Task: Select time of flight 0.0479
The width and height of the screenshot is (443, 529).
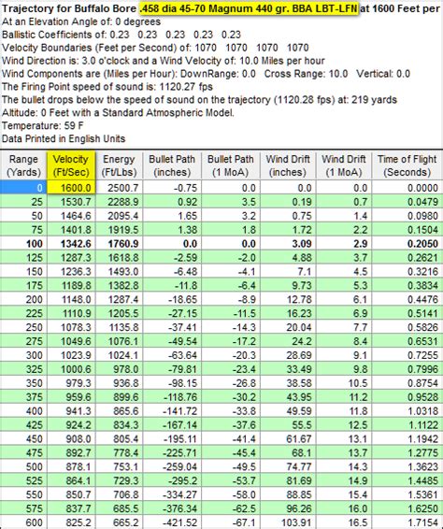Action: click(407, 202)
